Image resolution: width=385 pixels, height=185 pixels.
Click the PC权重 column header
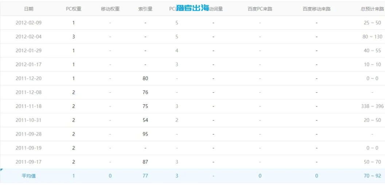point(74,9)
